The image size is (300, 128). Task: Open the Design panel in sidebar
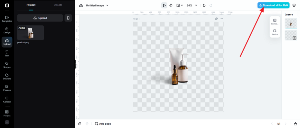[x=7, y=30]
